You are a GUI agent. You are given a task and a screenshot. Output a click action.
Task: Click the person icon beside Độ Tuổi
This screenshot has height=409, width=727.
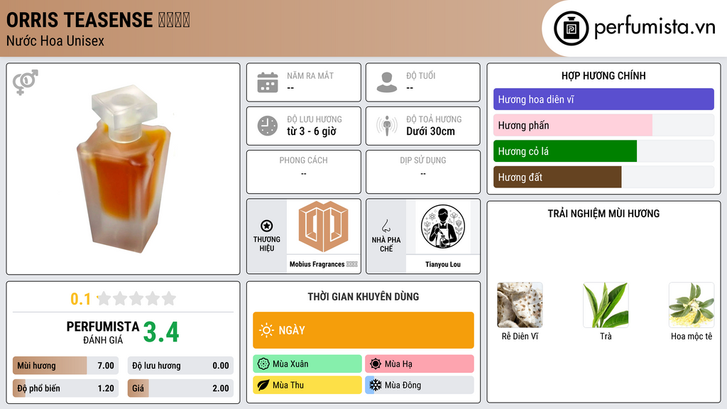pyautogui.click(x=387, y=82)
